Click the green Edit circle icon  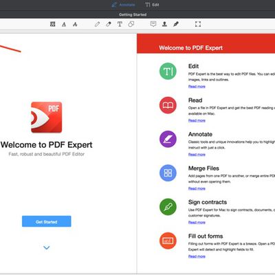tap(168, 71)
